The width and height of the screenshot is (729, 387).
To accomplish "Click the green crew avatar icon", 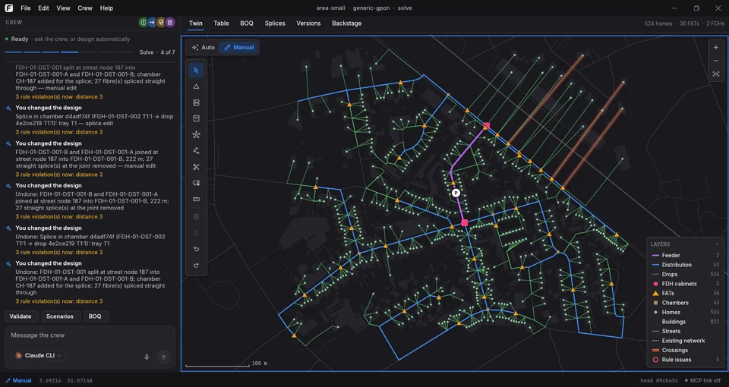I will [144, 22].
